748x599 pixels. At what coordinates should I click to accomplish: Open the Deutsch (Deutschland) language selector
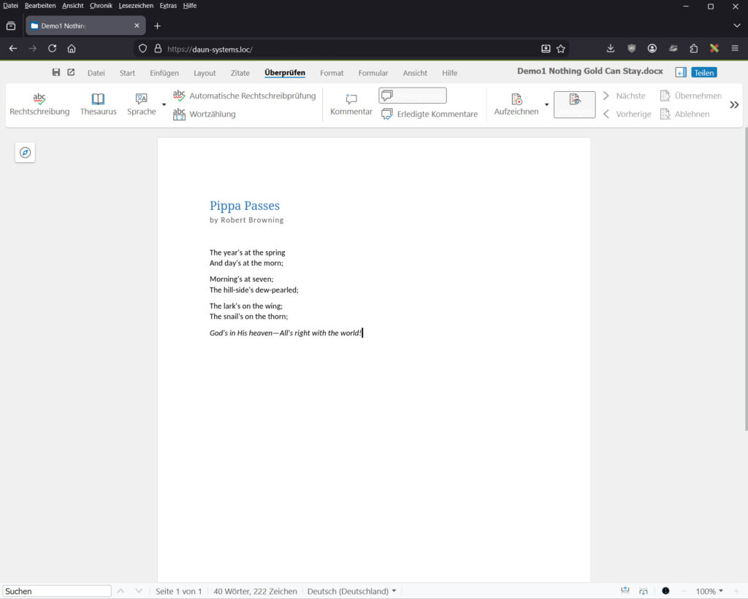(351, 591)
